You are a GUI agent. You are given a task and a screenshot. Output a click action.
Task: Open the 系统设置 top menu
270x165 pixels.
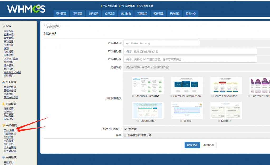(x=174, y=13)
